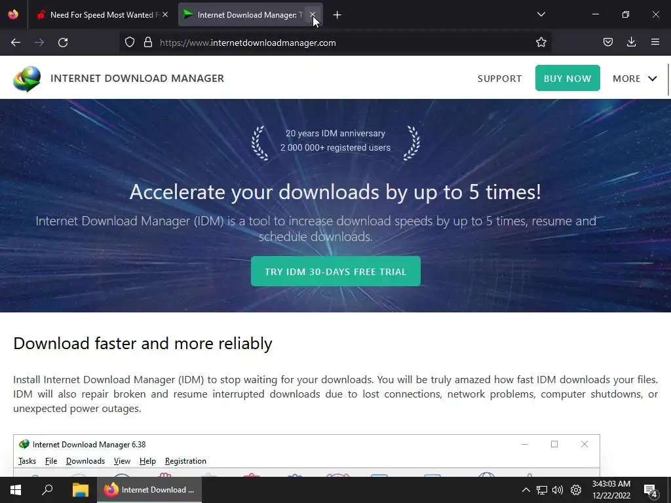The width and height of the screenshot is (671, 503).
Task: Show hidden system tray icons
Action: click(526, 490)
